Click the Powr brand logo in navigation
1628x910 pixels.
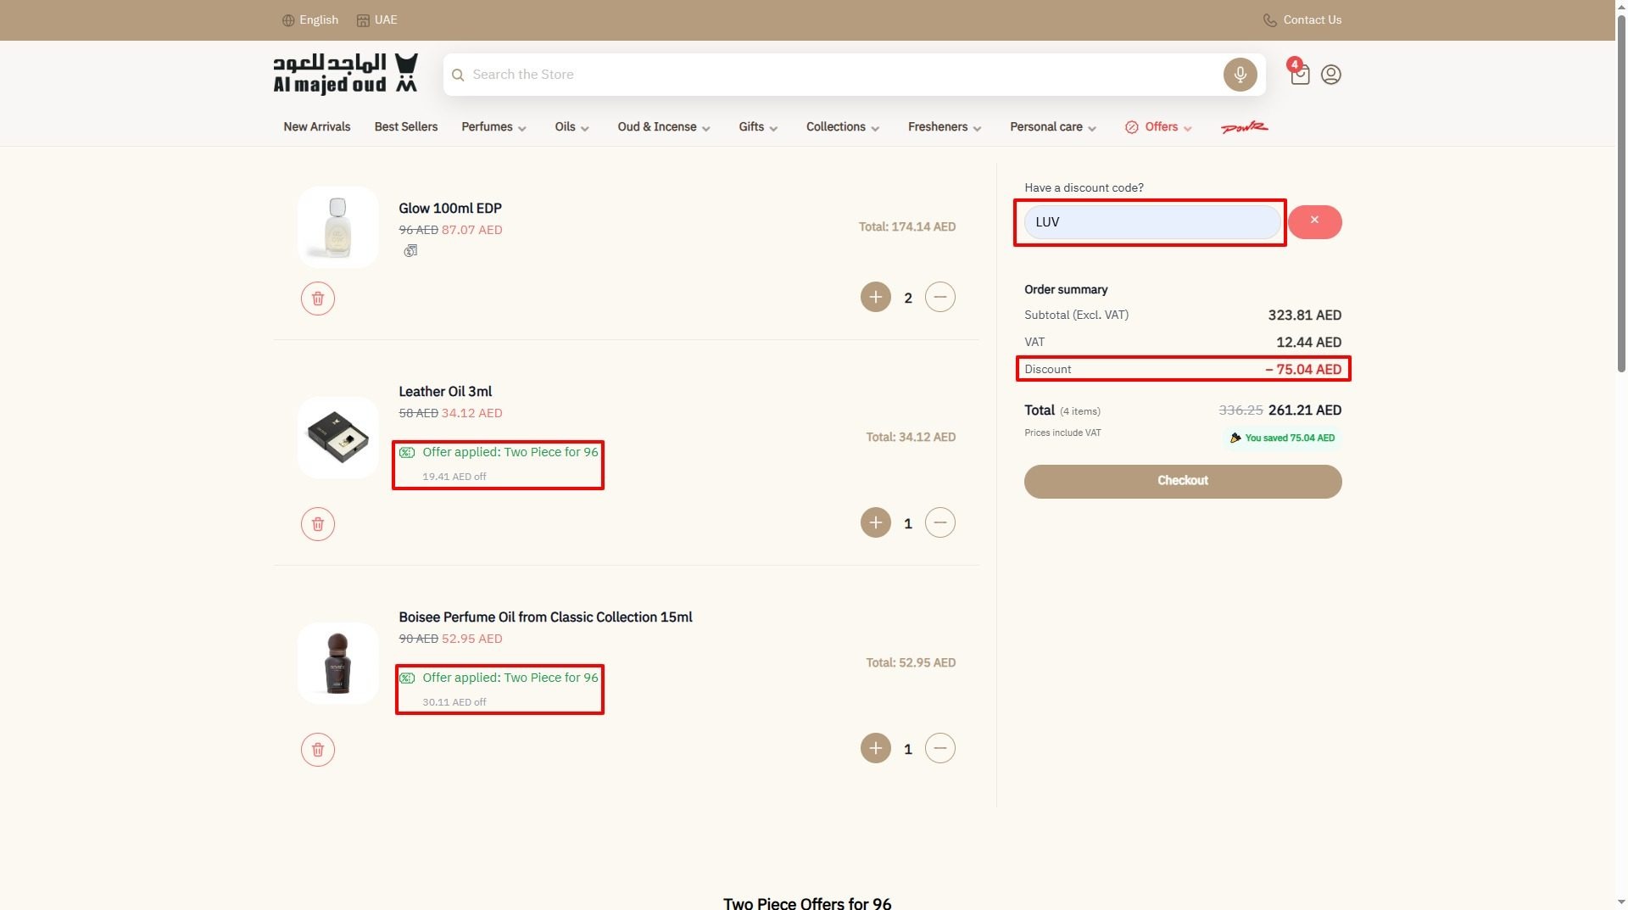pyautogui.click(x=1244, y=127)
